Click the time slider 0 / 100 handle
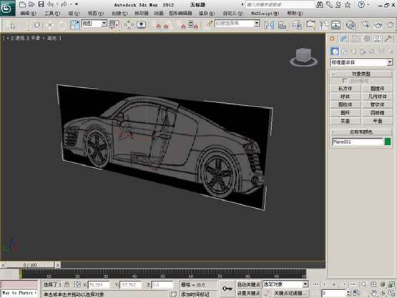The height and width of the screenshot is (298, 397). [x=30, y=265]
